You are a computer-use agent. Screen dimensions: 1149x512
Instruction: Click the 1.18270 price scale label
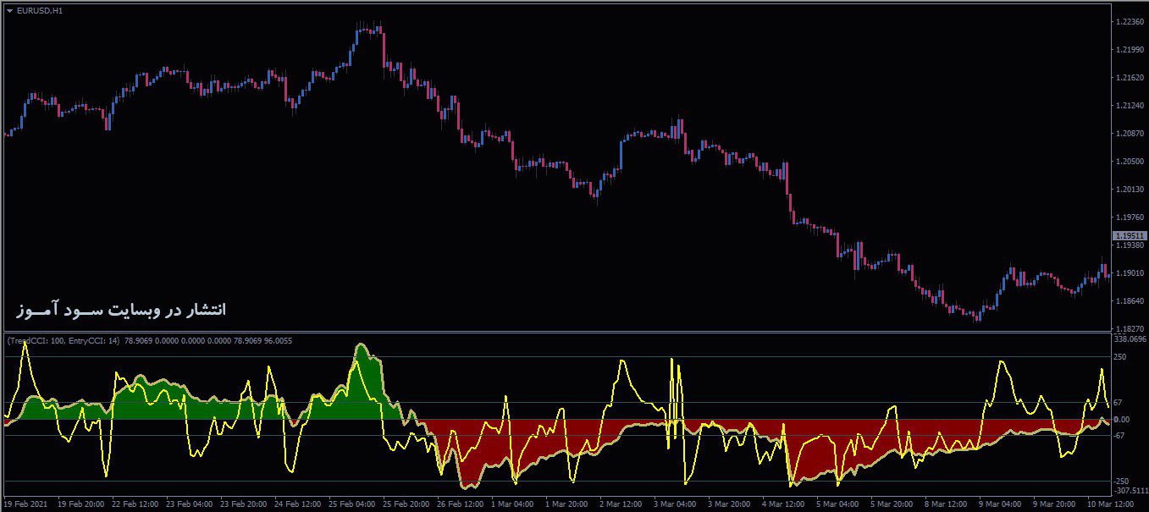[1130, 328]
